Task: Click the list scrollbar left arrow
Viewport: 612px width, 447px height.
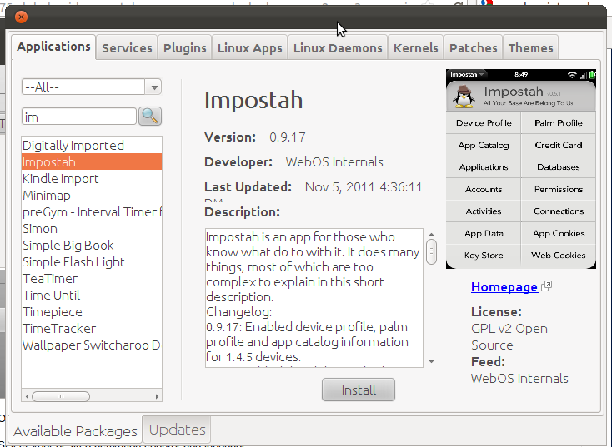Action: (x=27, y=396)
